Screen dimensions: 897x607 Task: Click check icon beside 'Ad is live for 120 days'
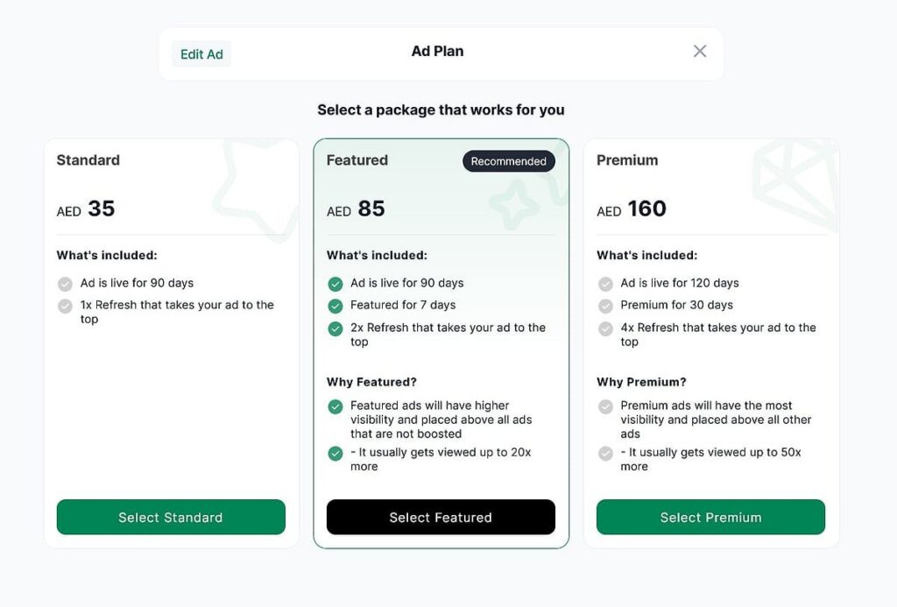click(x=605, y=284)
